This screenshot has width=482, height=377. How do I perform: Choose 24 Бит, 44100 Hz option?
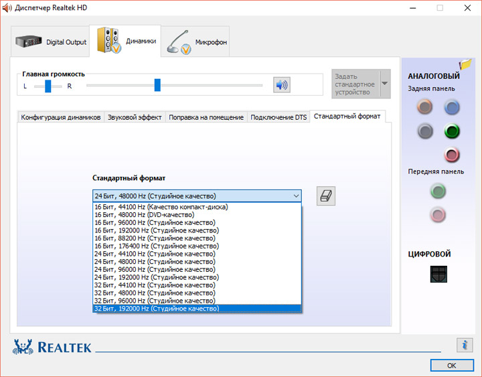point(197,254)
